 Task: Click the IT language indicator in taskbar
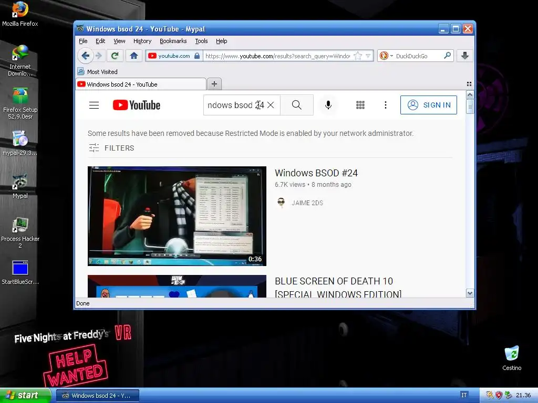click(464, 395)
